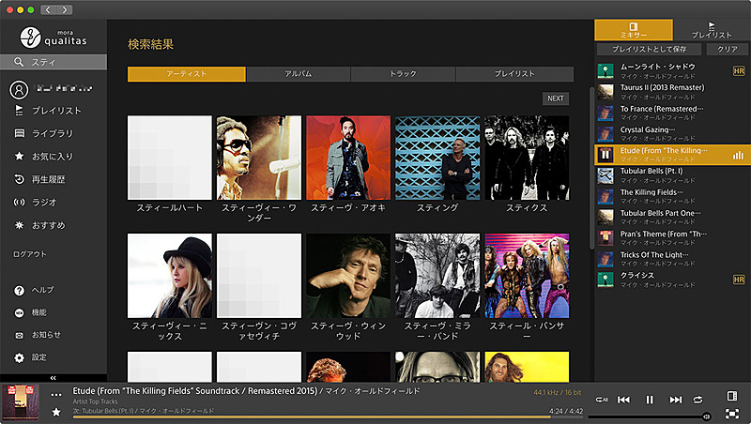Toggle mixer side panel from player bar

point(732,396)
